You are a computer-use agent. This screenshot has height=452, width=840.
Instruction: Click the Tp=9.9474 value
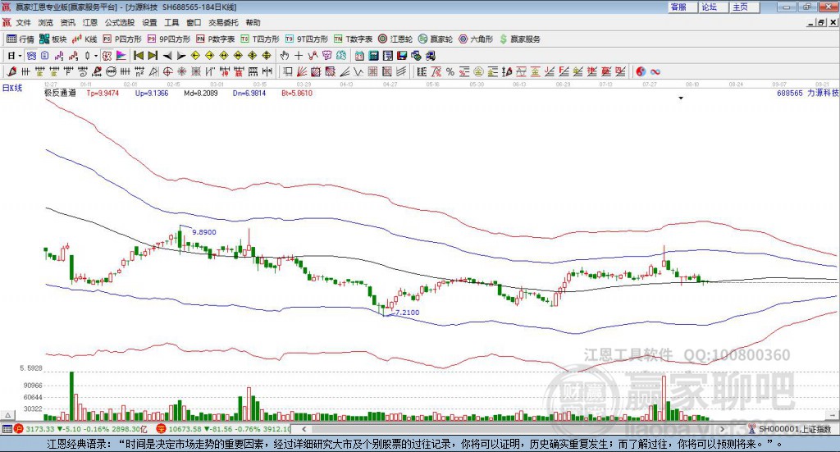pos(103,93)
